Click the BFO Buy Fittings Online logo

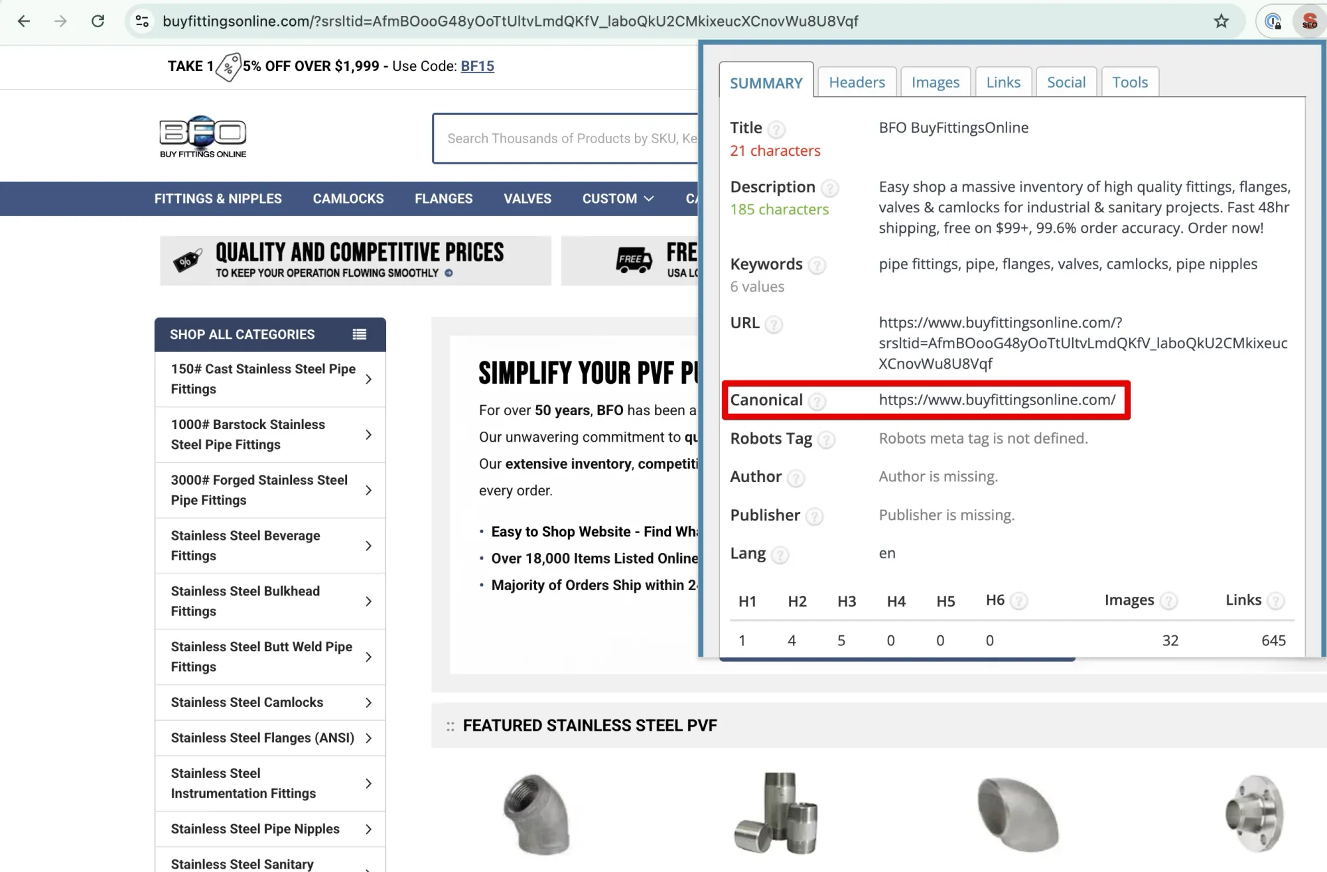[203, 137]
